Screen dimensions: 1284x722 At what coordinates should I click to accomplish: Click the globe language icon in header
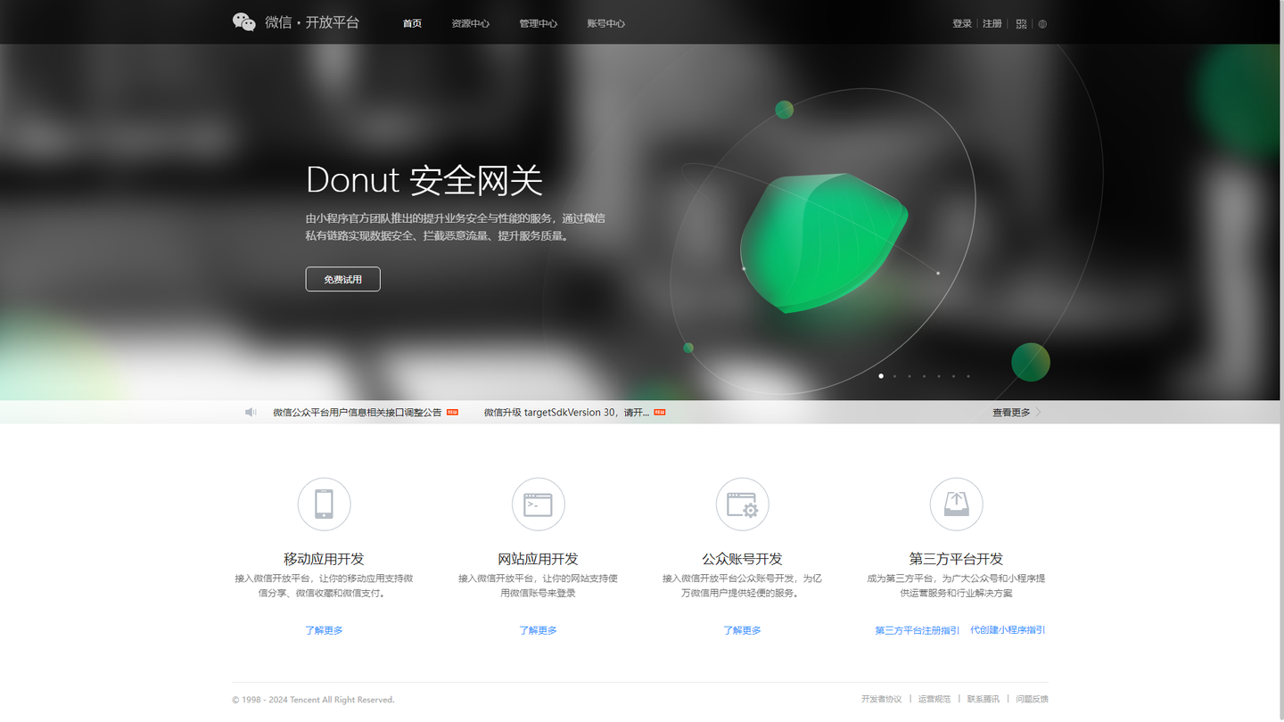click(x=1042, y=24)
